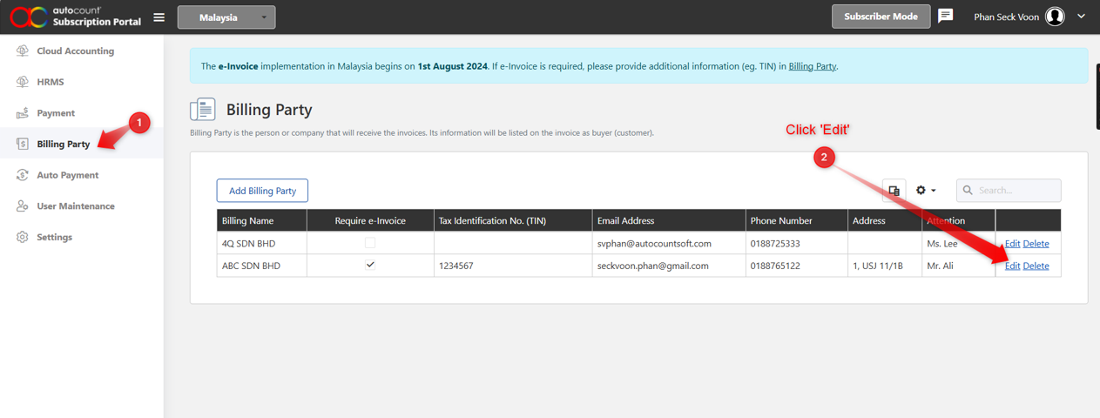Click the Settings gear sidebar icon
The width and height of the screenshot is (1100, 418).
(23, 237)
